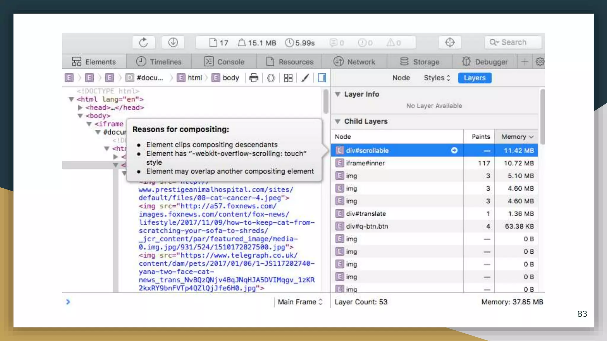Start element selection with crosshair icon
Image resolution: width=607 pixels, height=341 pixels.
click(x=450, y=43)
